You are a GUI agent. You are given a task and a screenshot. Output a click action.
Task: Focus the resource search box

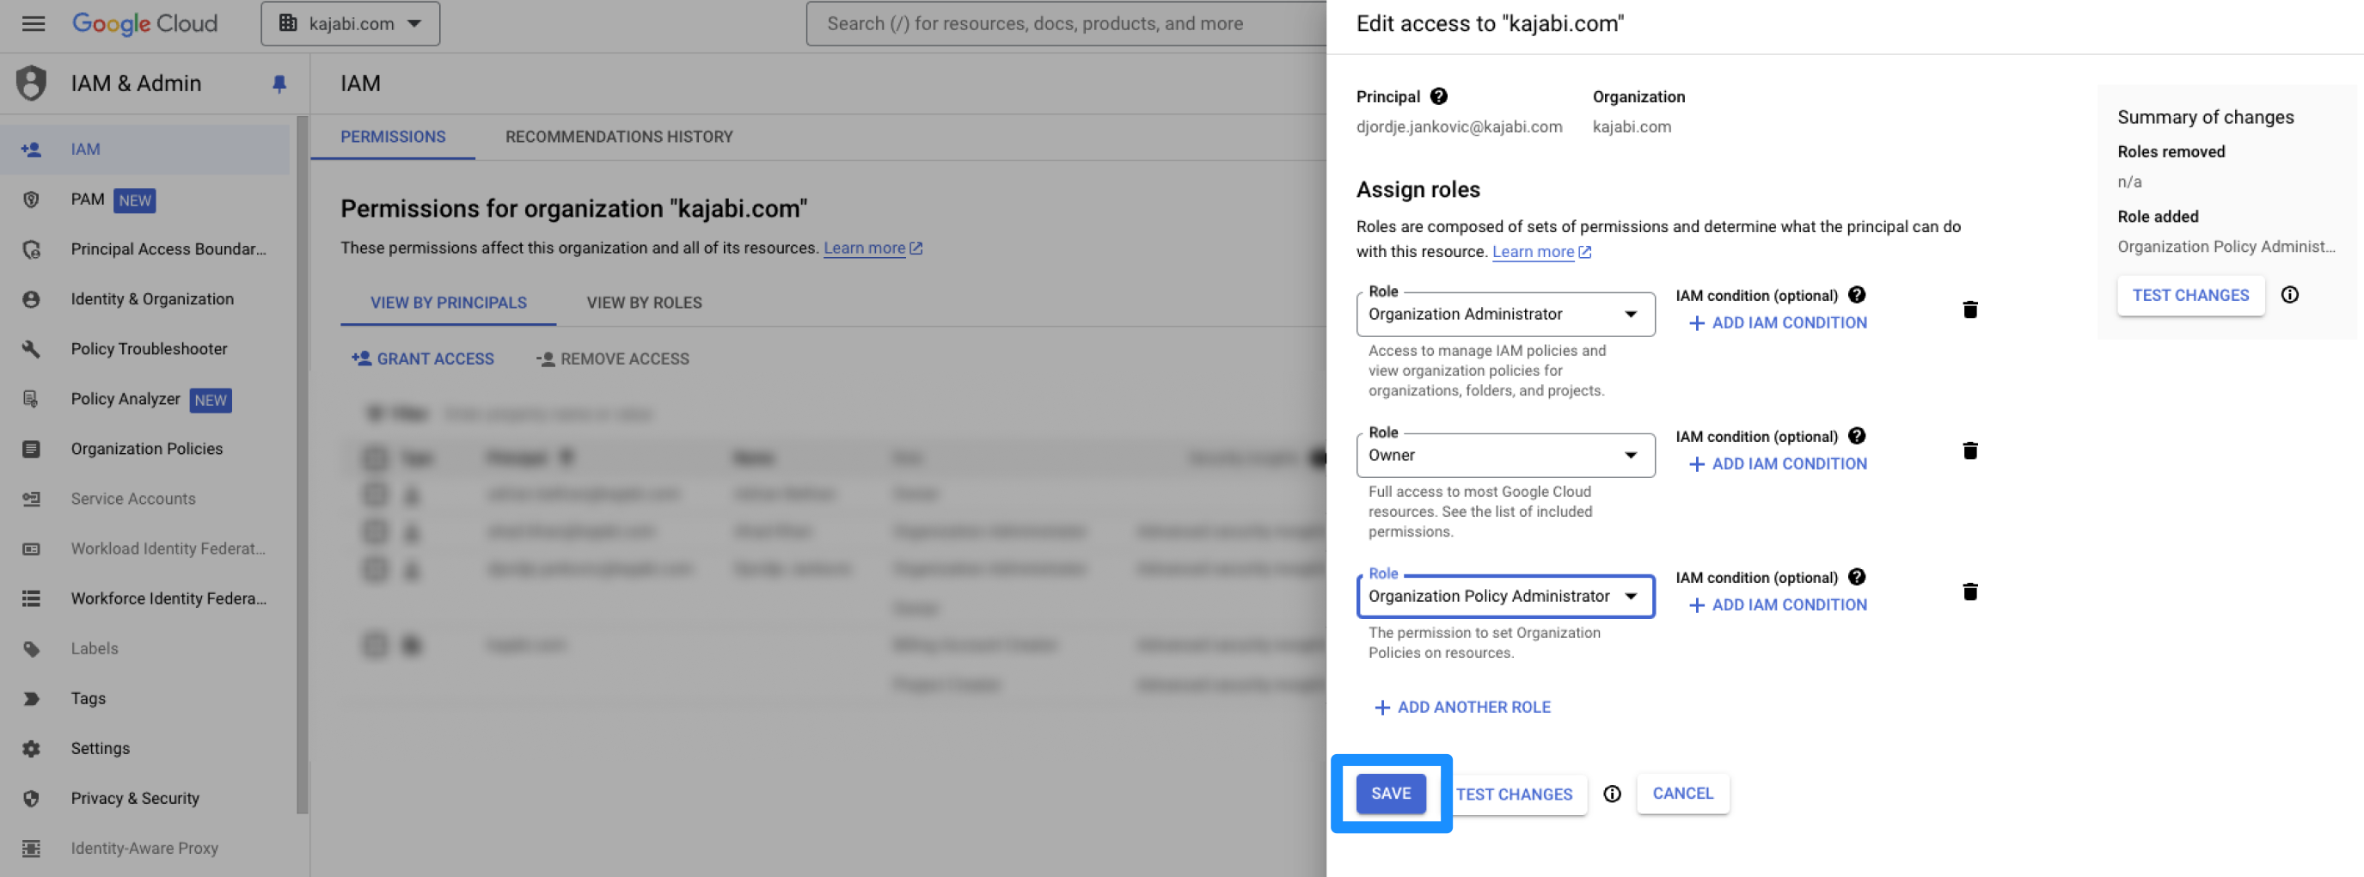point(1064,24)
